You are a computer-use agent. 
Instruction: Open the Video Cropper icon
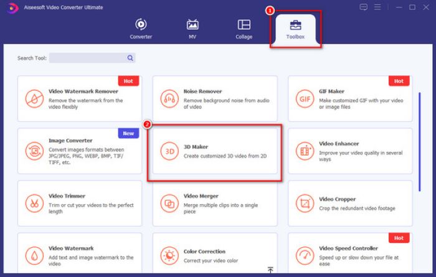tap(305, 204)
